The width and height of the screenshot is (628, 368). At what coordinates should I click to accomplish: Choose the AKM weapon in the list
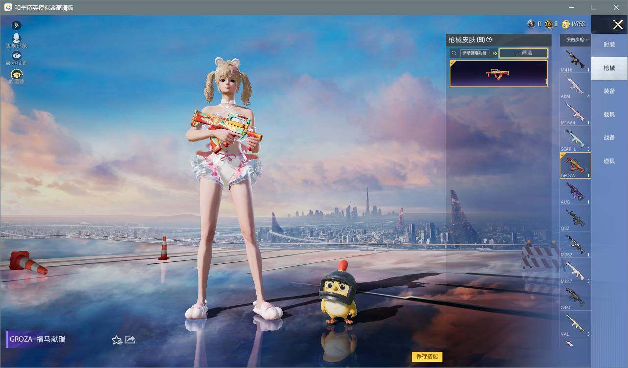pos(576,87)
